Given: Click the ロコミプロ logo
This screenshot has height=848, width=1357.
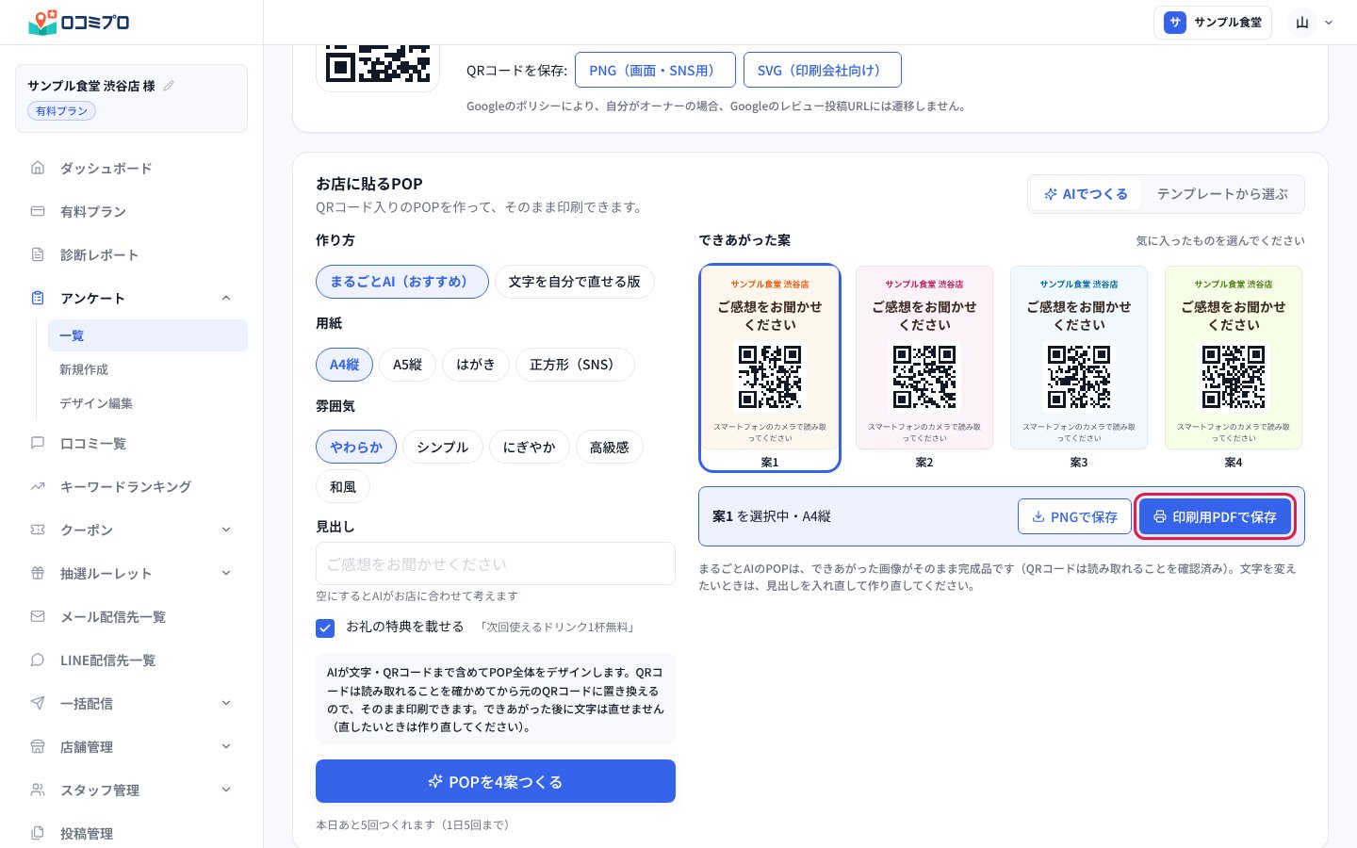Looking at the screenshot, I should tap(79, 22).
